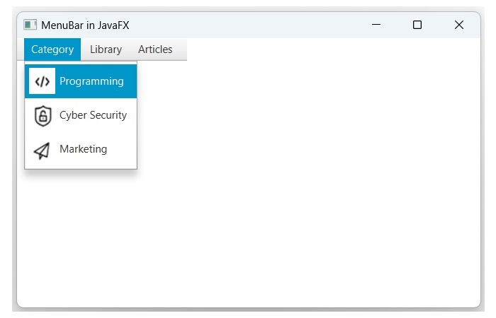
Task: Click the "MenuBar in JavaFX" title text
Action: coord(85,25)
